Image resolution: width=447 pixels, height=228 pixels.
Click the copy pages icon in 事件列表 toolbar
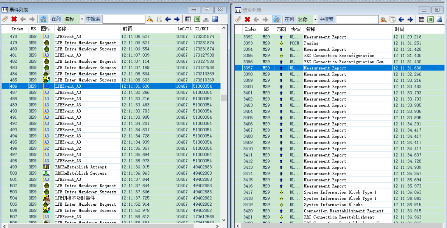(x=159, y=19)
